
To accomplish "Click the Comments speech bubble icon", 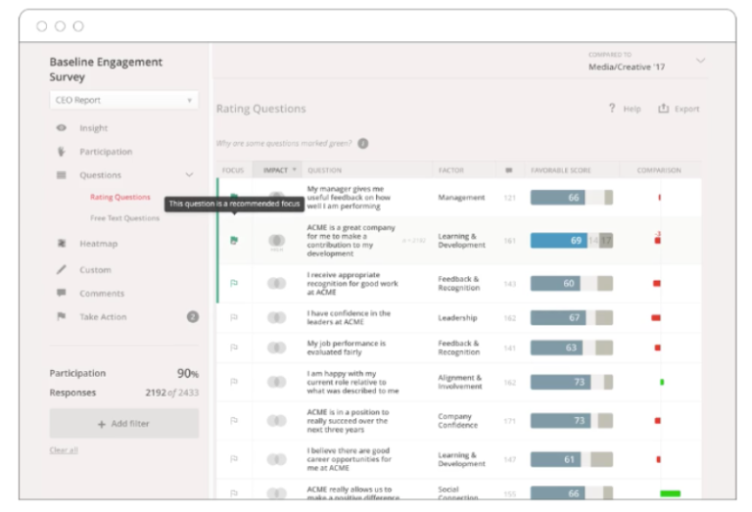I will (x=62, y=294).
